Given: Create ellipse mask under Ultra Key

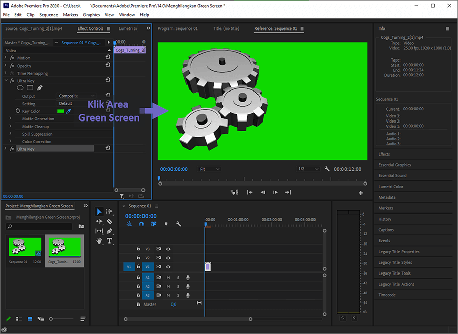Looking at the screenshot, I should (x=20, y=88).
